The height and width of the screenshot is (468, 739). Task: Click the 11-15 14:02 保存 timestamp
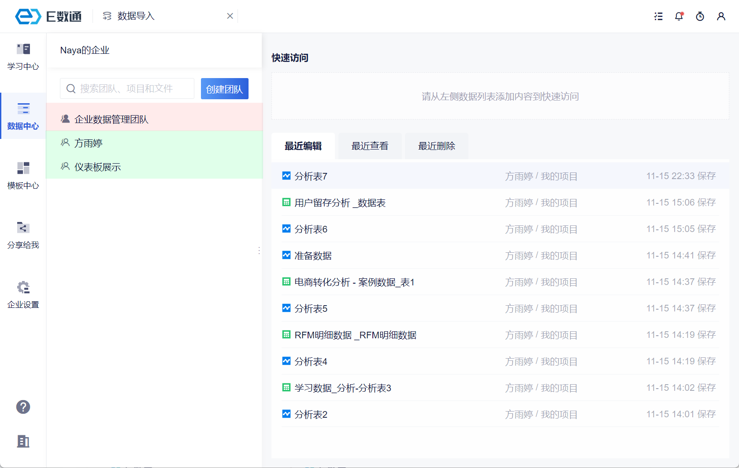coord(681,388)
